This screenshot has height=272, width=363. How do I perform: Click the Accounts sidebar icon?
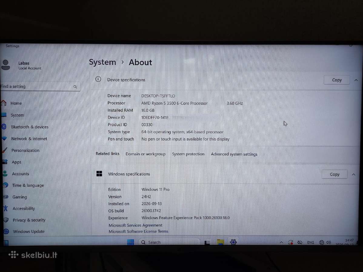[5, 174]
